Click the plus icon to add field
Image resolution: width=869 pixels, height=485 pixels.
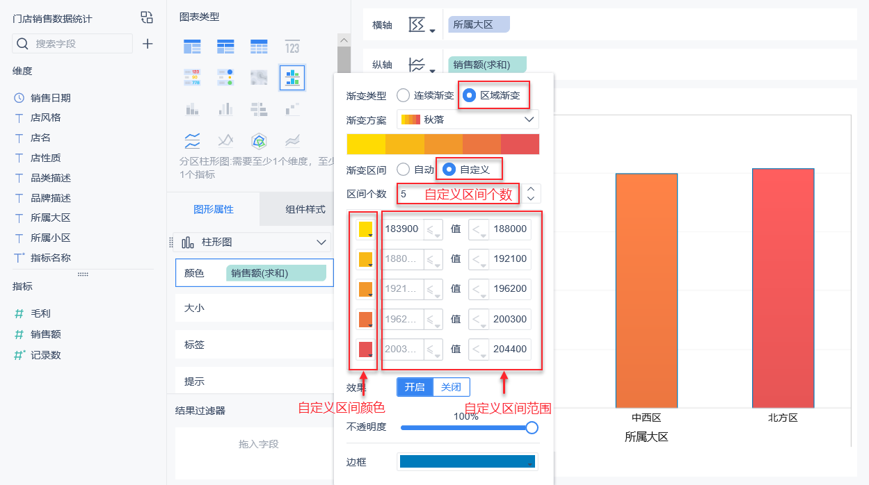tap(148, 44)
